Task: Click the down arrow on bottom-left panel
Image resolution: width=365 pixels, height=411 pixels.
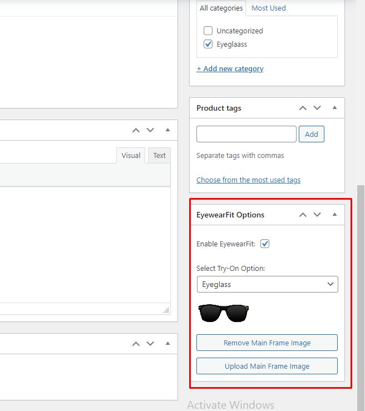Action: (150, 344)
